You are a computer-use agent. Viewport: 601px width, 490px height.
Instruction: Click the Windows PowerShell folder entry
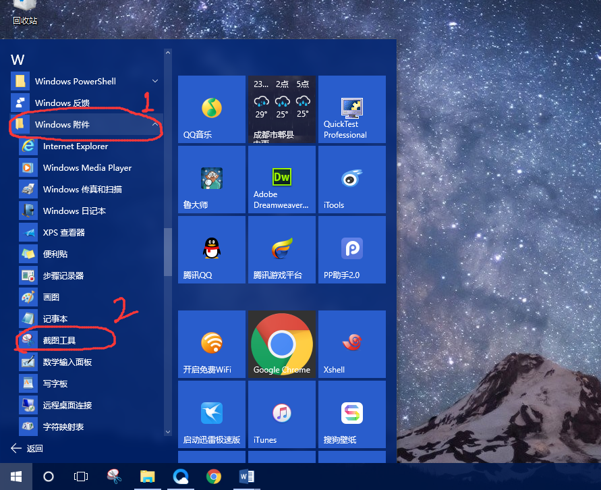tap(86, 81)
